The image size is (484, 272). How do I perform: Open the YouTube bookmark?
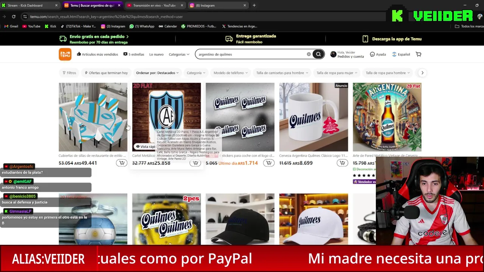coord(31,26)
